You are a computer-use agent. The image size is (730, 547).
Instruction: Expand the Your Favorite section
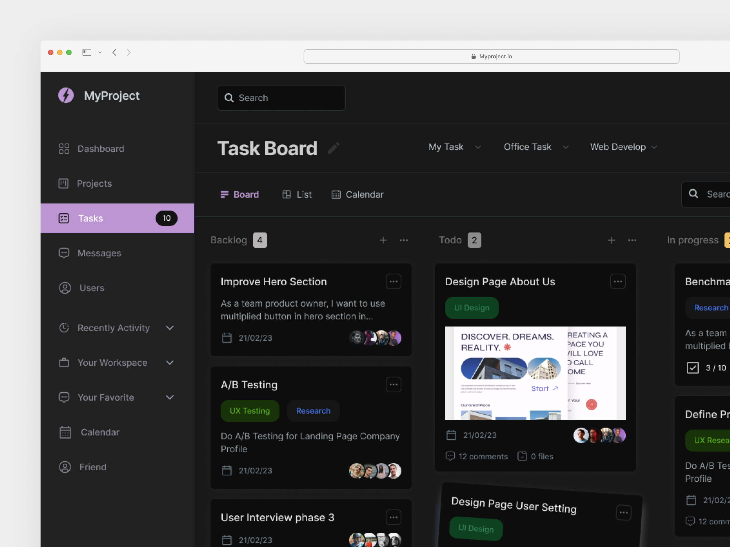170,397
